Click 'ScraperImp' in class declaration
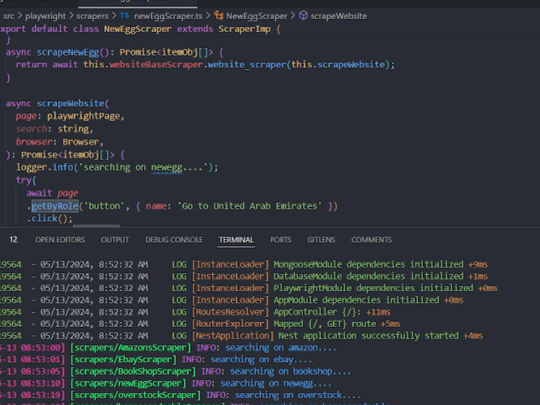Image resolution: width=540 pixels, height=405 pixels. [x=244, y=29]
